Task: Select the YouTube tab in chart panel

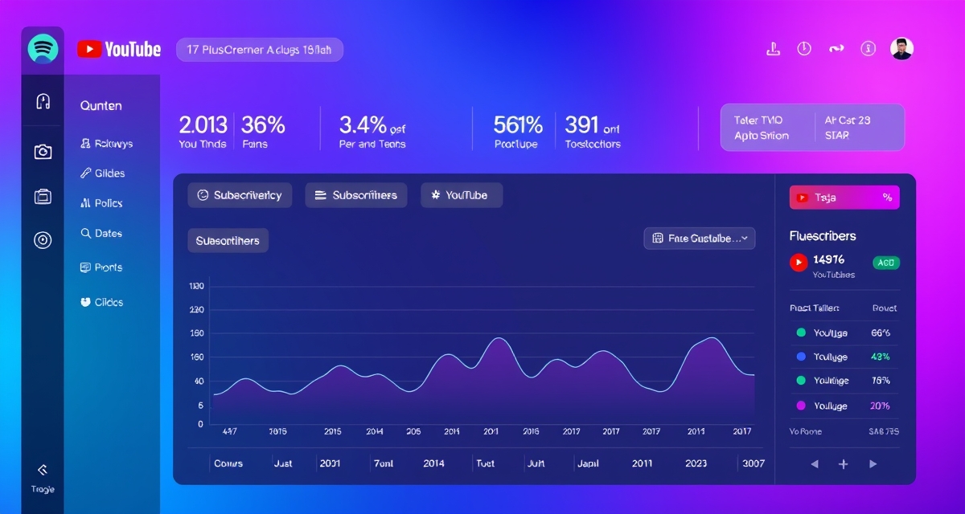Action: pyautogui.click(x=462, y=195)
